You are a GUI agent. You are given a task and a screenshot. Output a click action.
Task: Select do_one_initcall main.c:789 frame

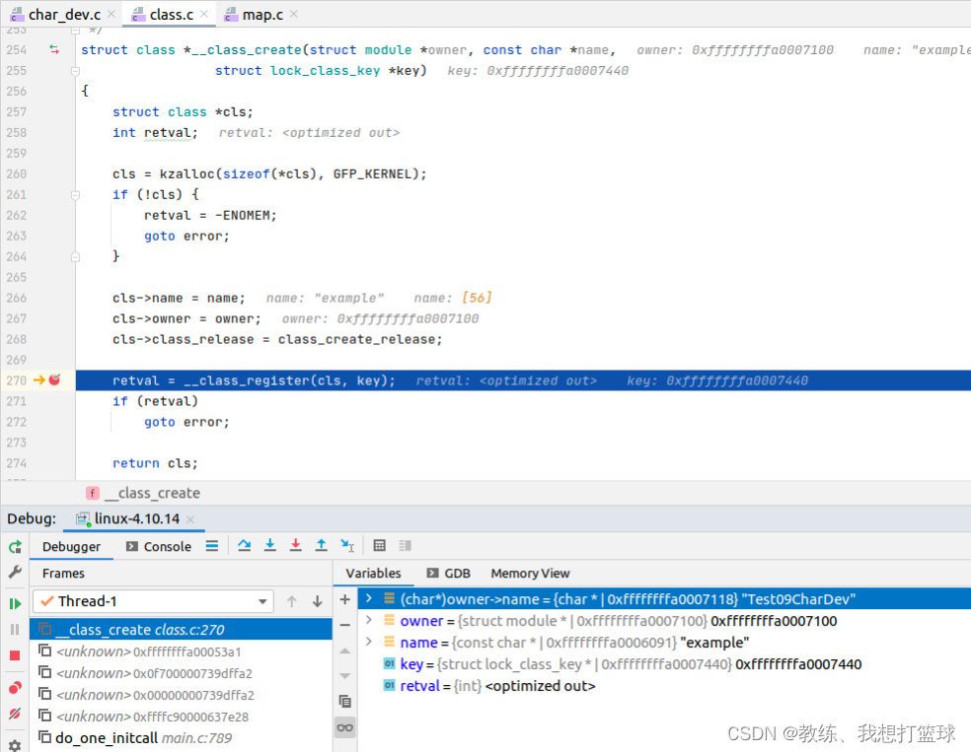click(x=181, y=738)
